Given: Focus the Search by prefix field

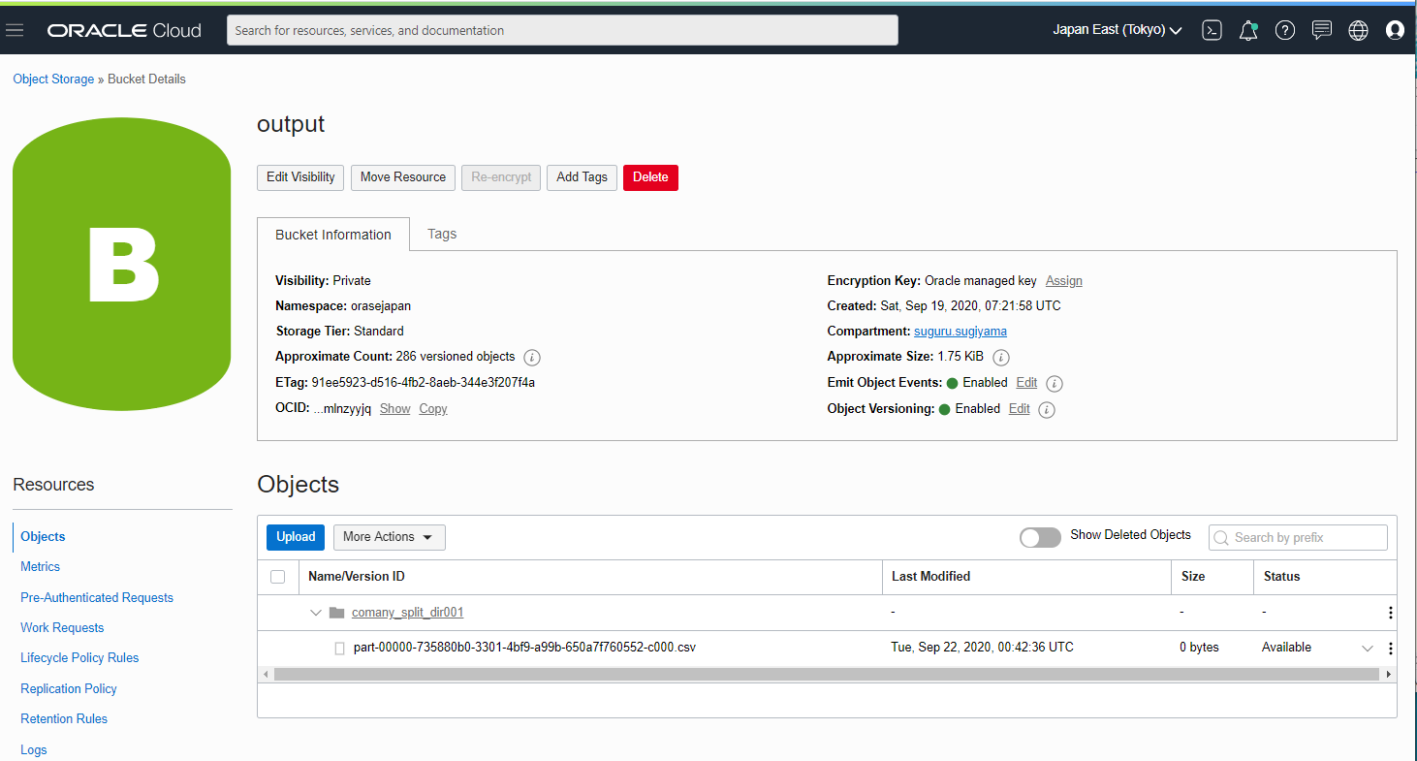Looking at the screenshot, I should (1298, 537).
